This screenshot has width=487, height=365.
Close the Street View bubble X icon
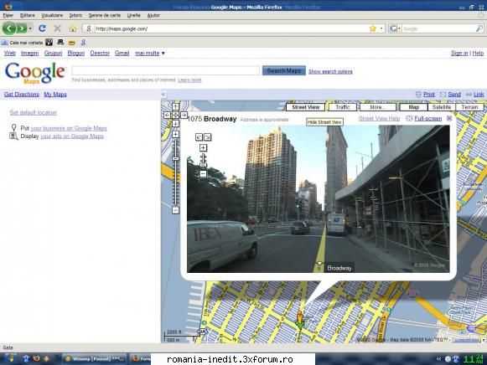point(449,118)
